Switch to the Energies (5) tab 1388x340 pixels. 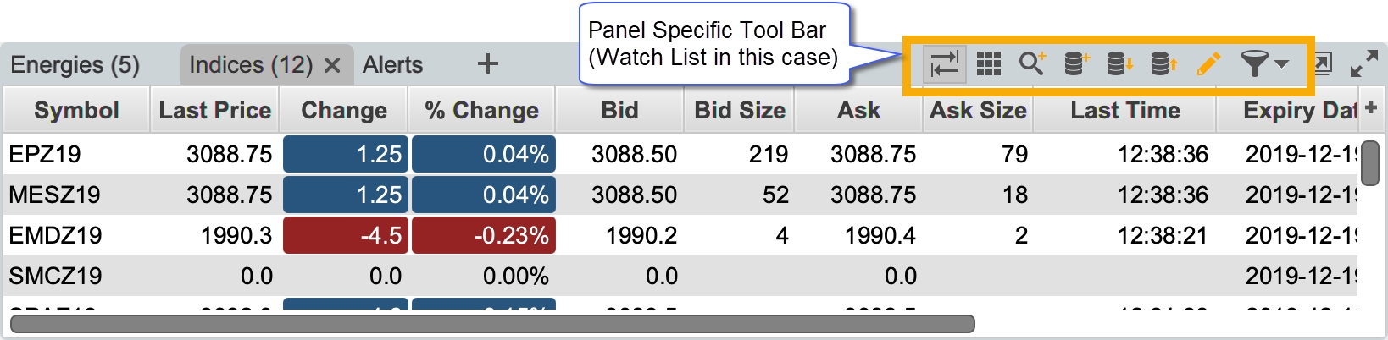pos(75,64)
